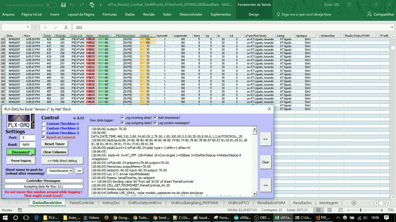Open the Desenvolvedor ribbon tab
Viewport: 396px width, 222px height.
[191, 14]
